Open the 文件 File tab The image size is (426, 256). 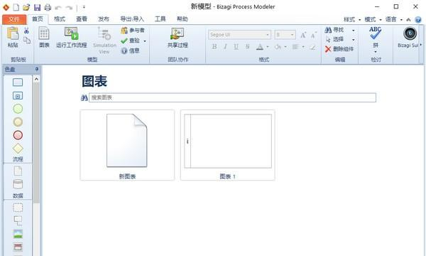[x=14, y=19]
